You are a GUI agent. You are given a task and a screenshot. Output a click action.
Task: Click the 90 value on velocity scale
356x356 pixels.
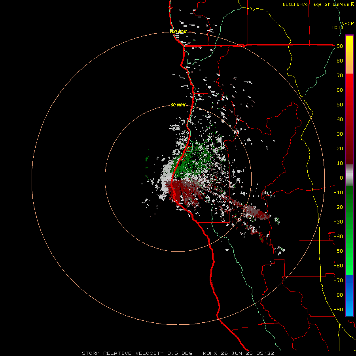coord(340,46)
